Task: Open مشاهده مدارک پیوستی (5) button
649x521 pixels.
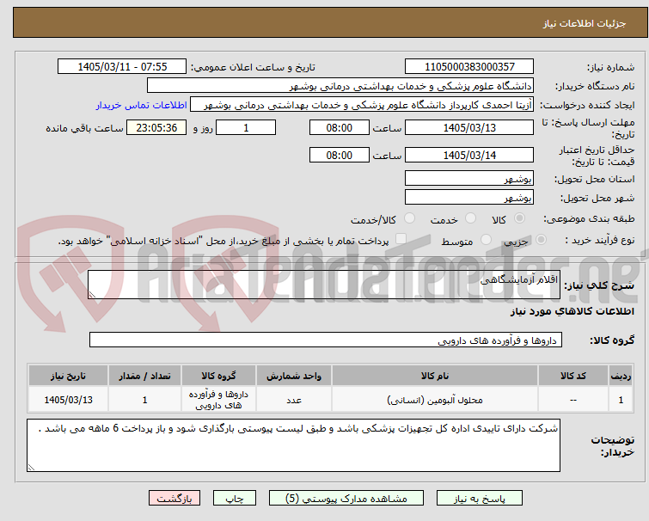Action: click(346, 499)
